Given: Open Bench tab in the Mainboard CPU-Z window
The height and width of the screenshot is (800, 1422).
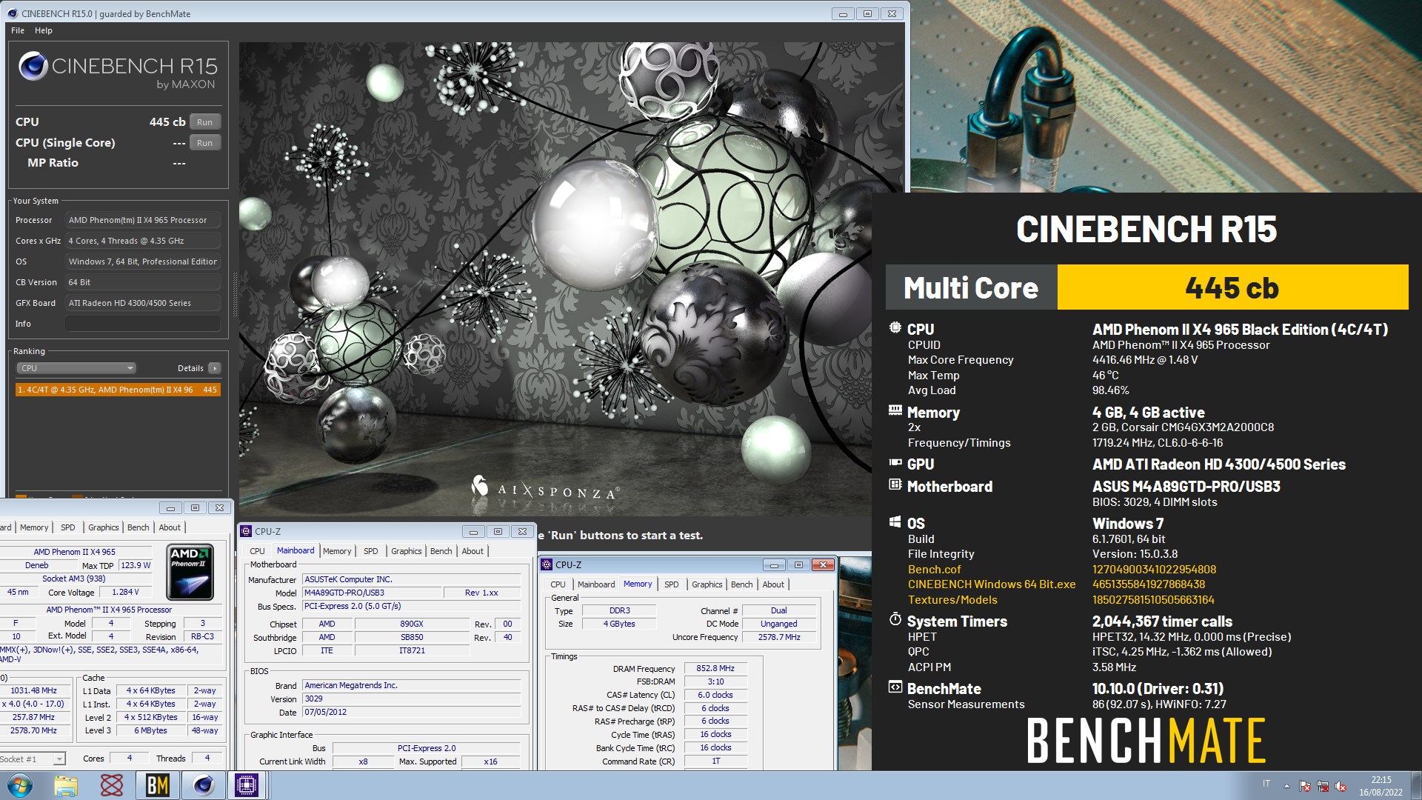Looking at the screenshot, I should (x=441, y=551).
